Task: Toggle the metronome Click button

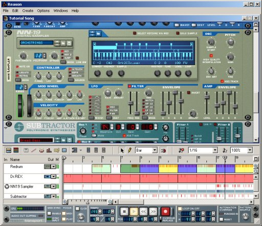Action: click(78, 209)
